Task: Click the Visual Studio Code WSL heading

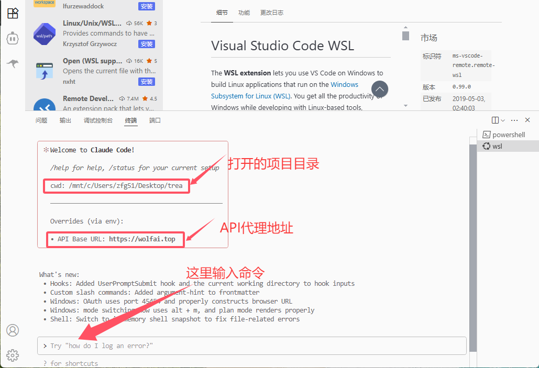Action: pos(282,46)
